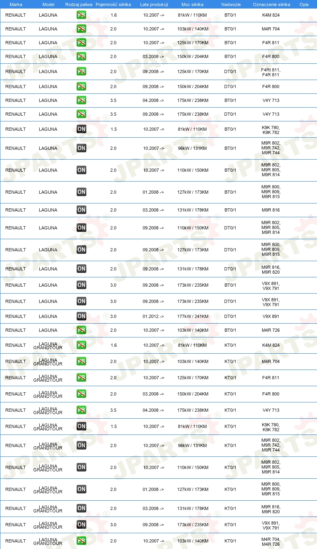Select KT0/1 body cell in Grandtour F4R 800 row
Screen dimensions: 317x549
coord(230,394)
